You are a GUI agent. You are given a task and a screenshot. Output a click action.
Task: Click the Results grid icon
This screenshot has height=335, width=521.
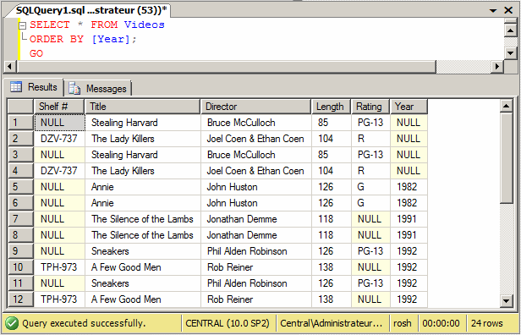pos(16,87)
